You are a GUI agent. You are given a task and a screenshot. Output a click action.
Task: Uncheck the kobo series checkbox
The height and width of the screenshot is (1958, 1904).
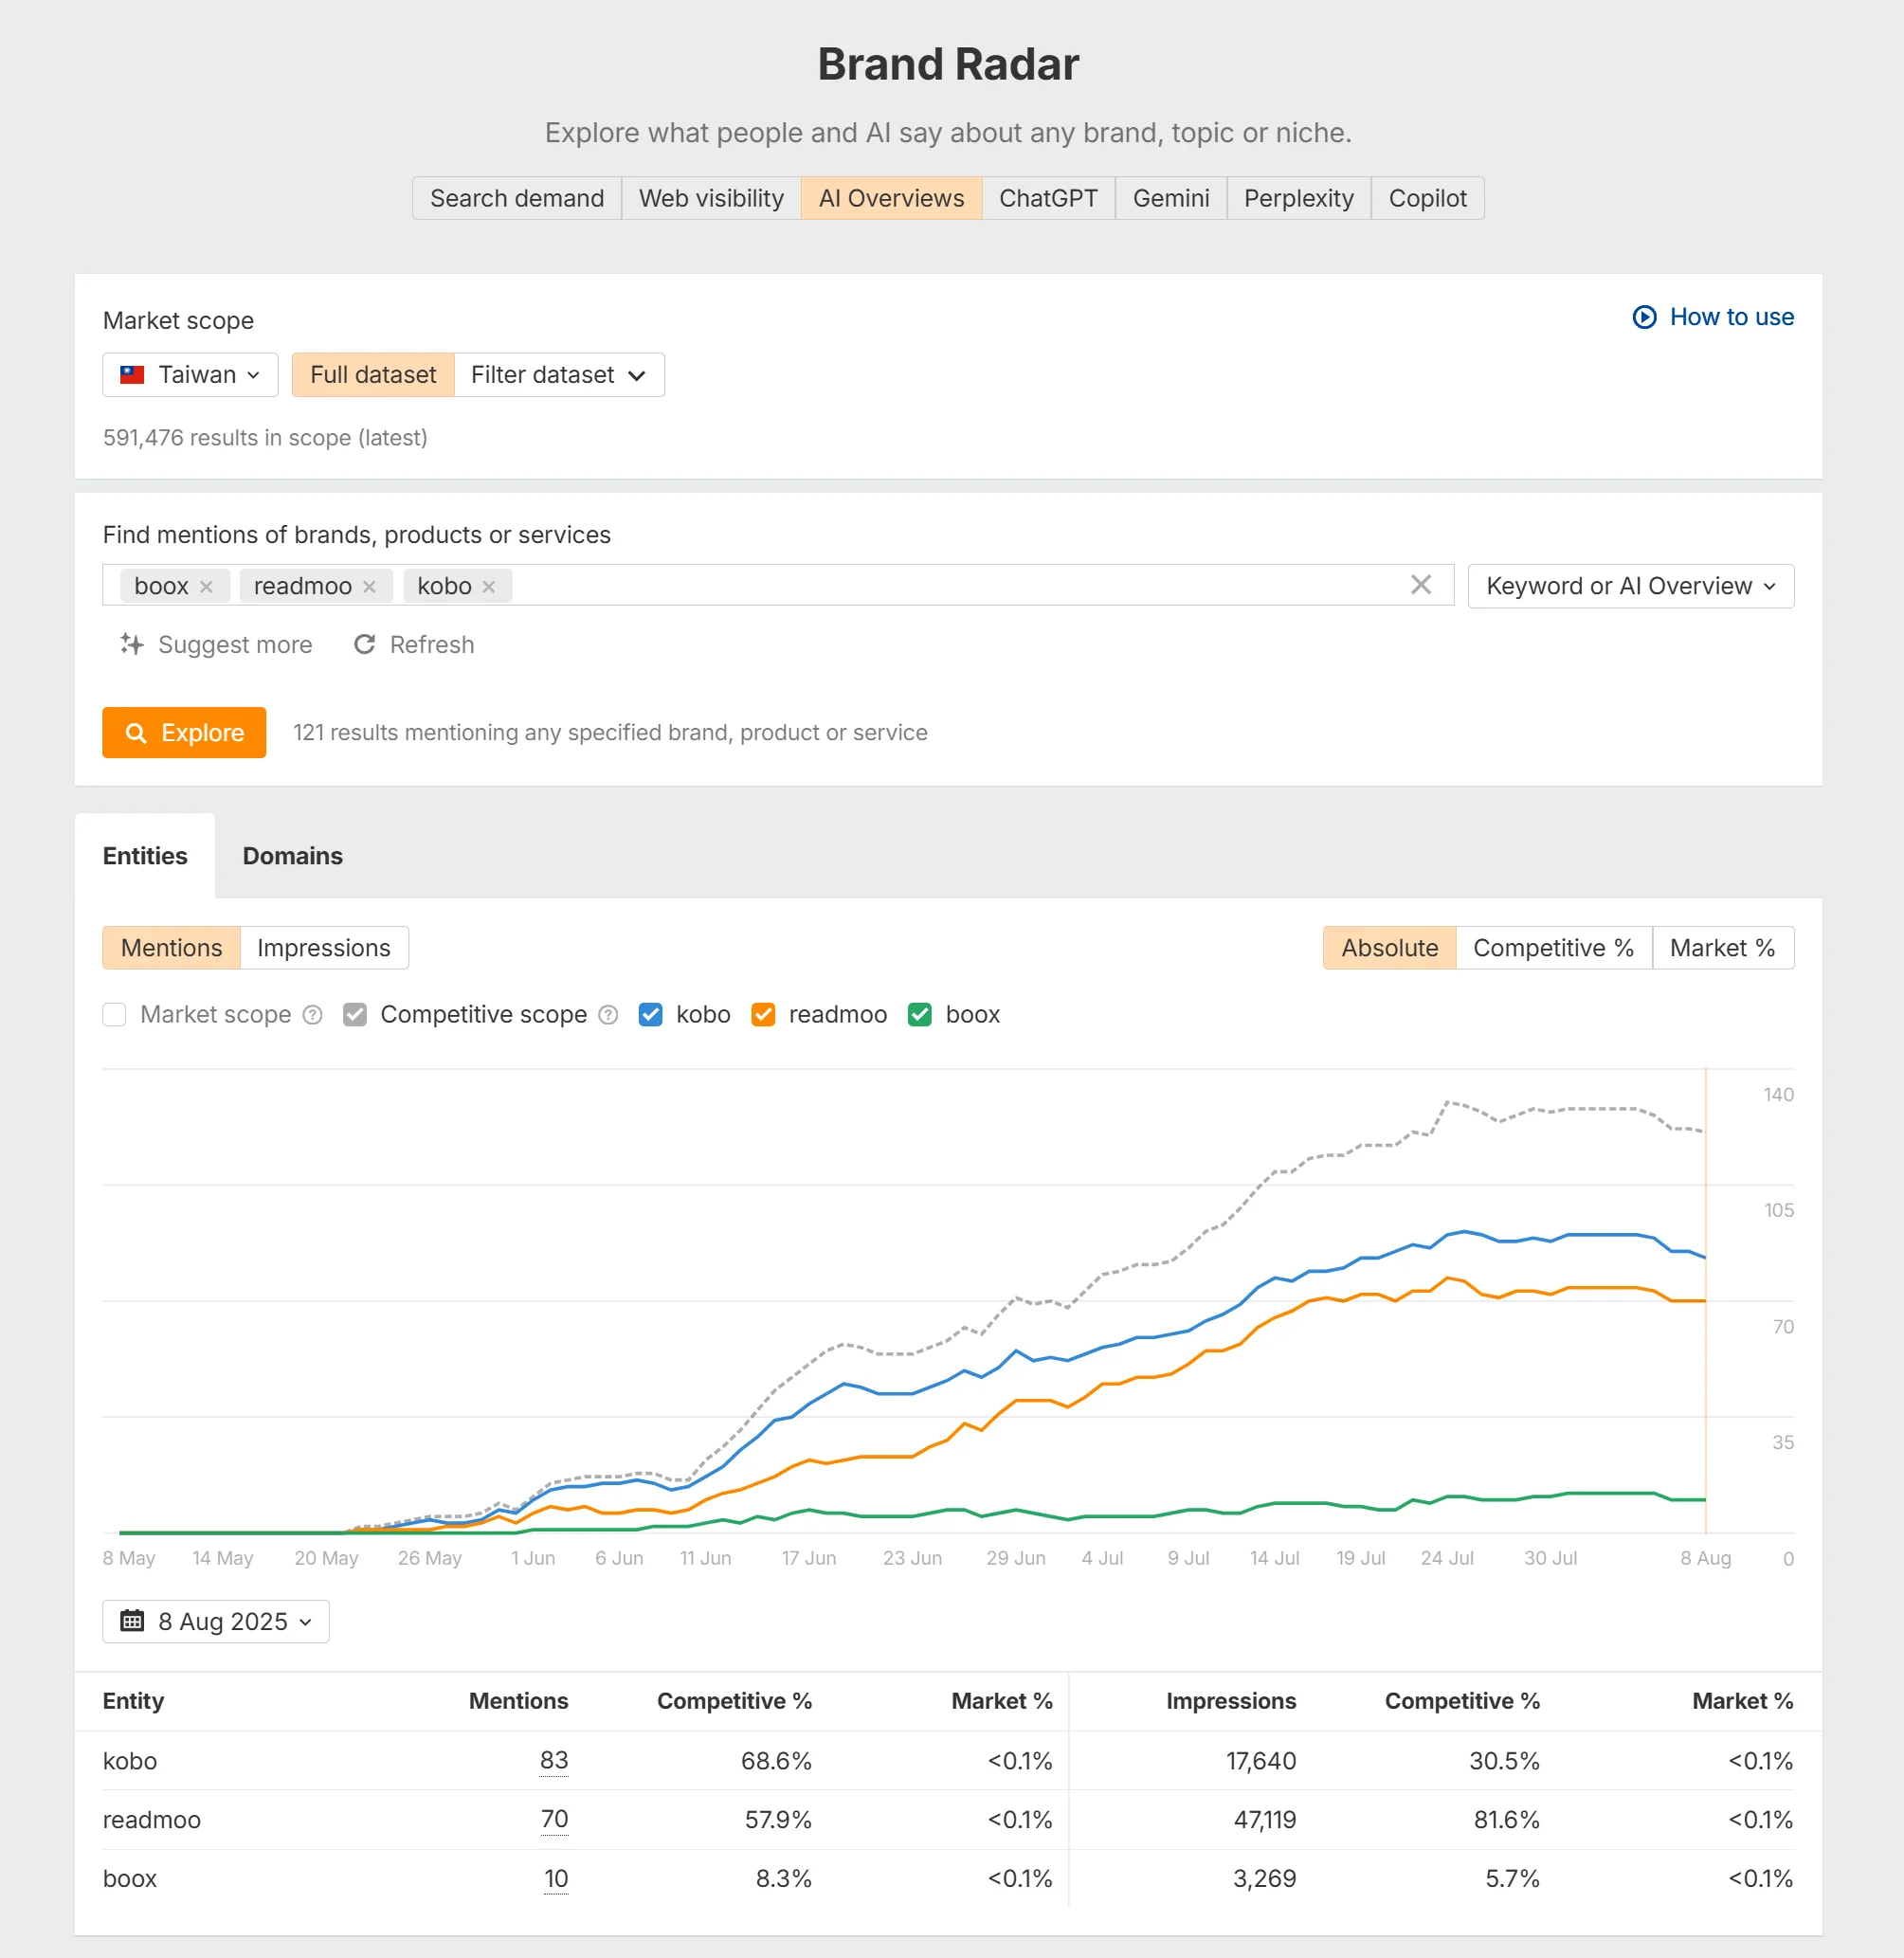pos(650,1015)
